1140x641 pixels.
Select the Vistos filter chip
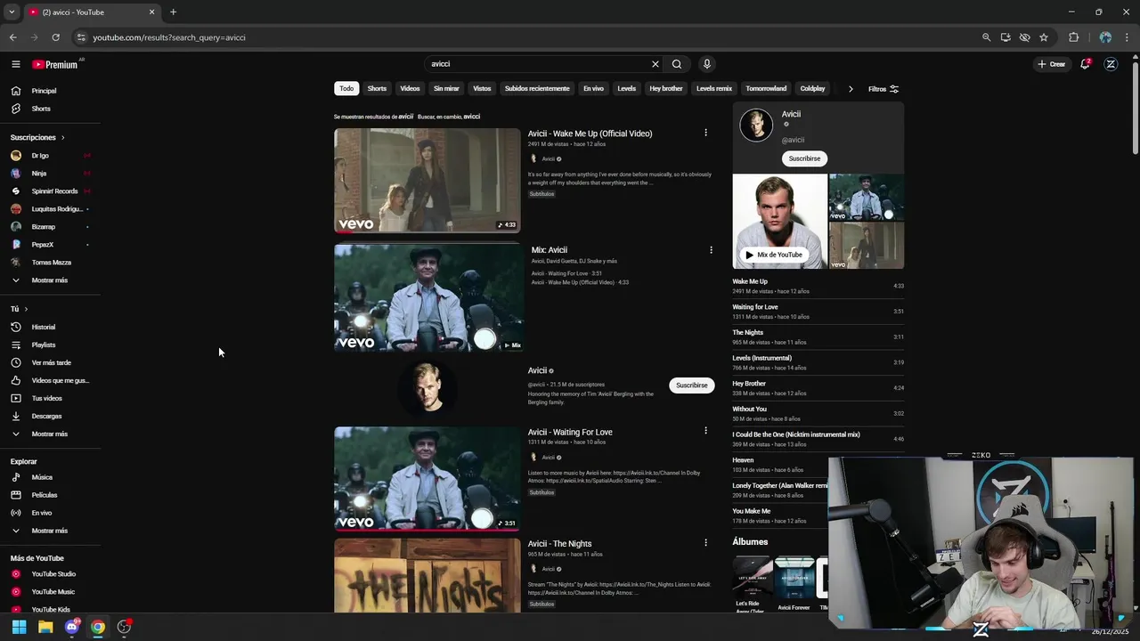click(x=482, y=88)
